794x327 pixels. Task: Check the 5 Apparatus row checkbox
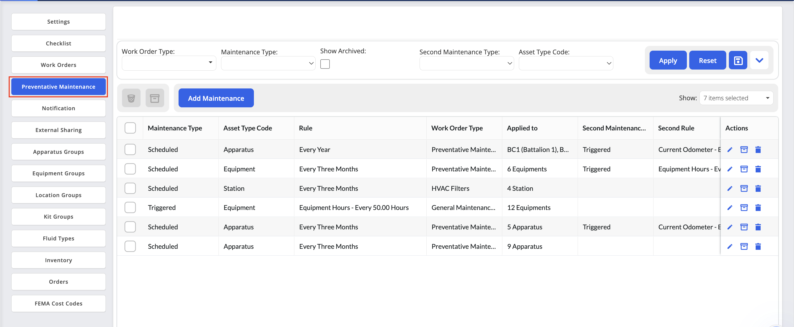(x=130, y=227)
